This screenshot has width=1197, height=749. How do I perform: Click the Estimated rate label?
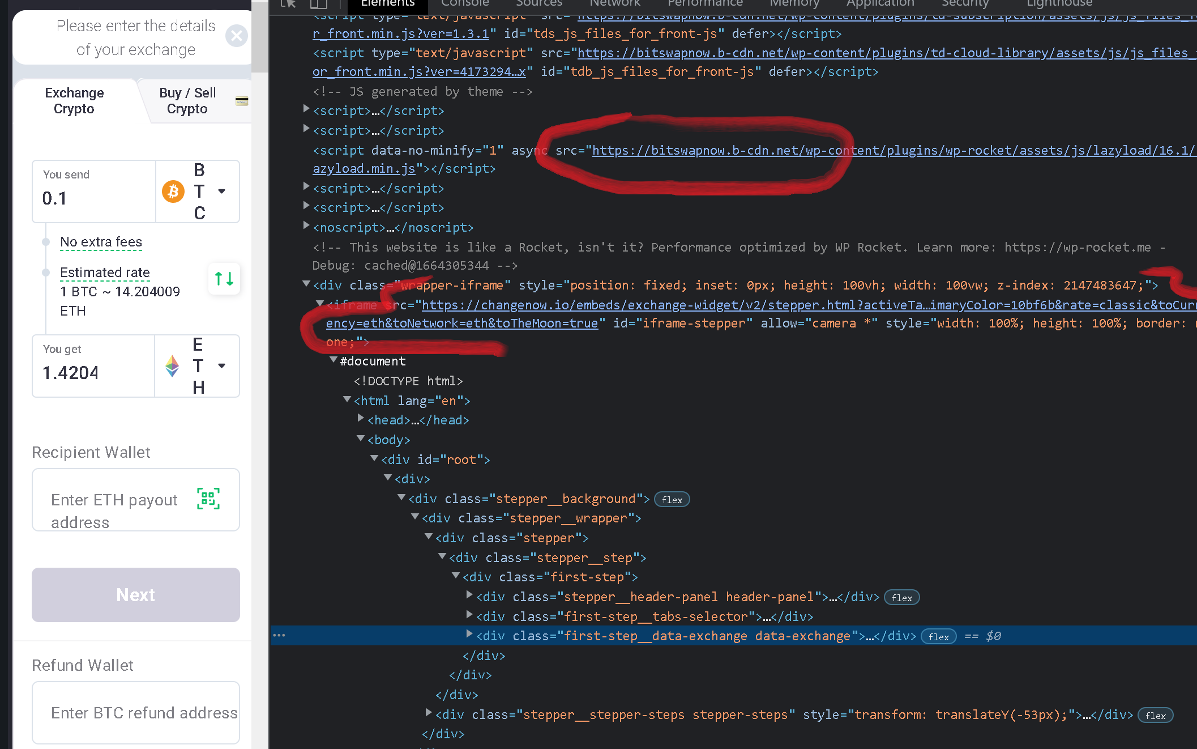pos(105,273)
